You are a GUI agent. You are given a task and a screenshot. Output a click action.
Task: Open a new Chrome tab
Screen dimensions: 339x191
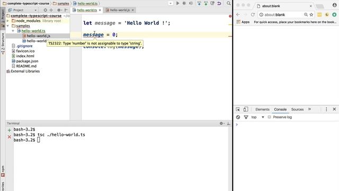(320, 6)
